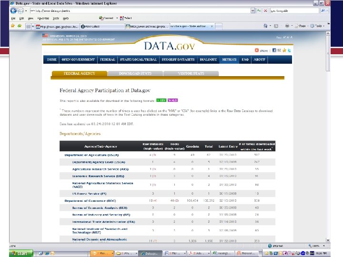Viewport: 343px width, 257px height.
Task: Open Department of Commerce (DOC) link
Action: click(90, 201)
